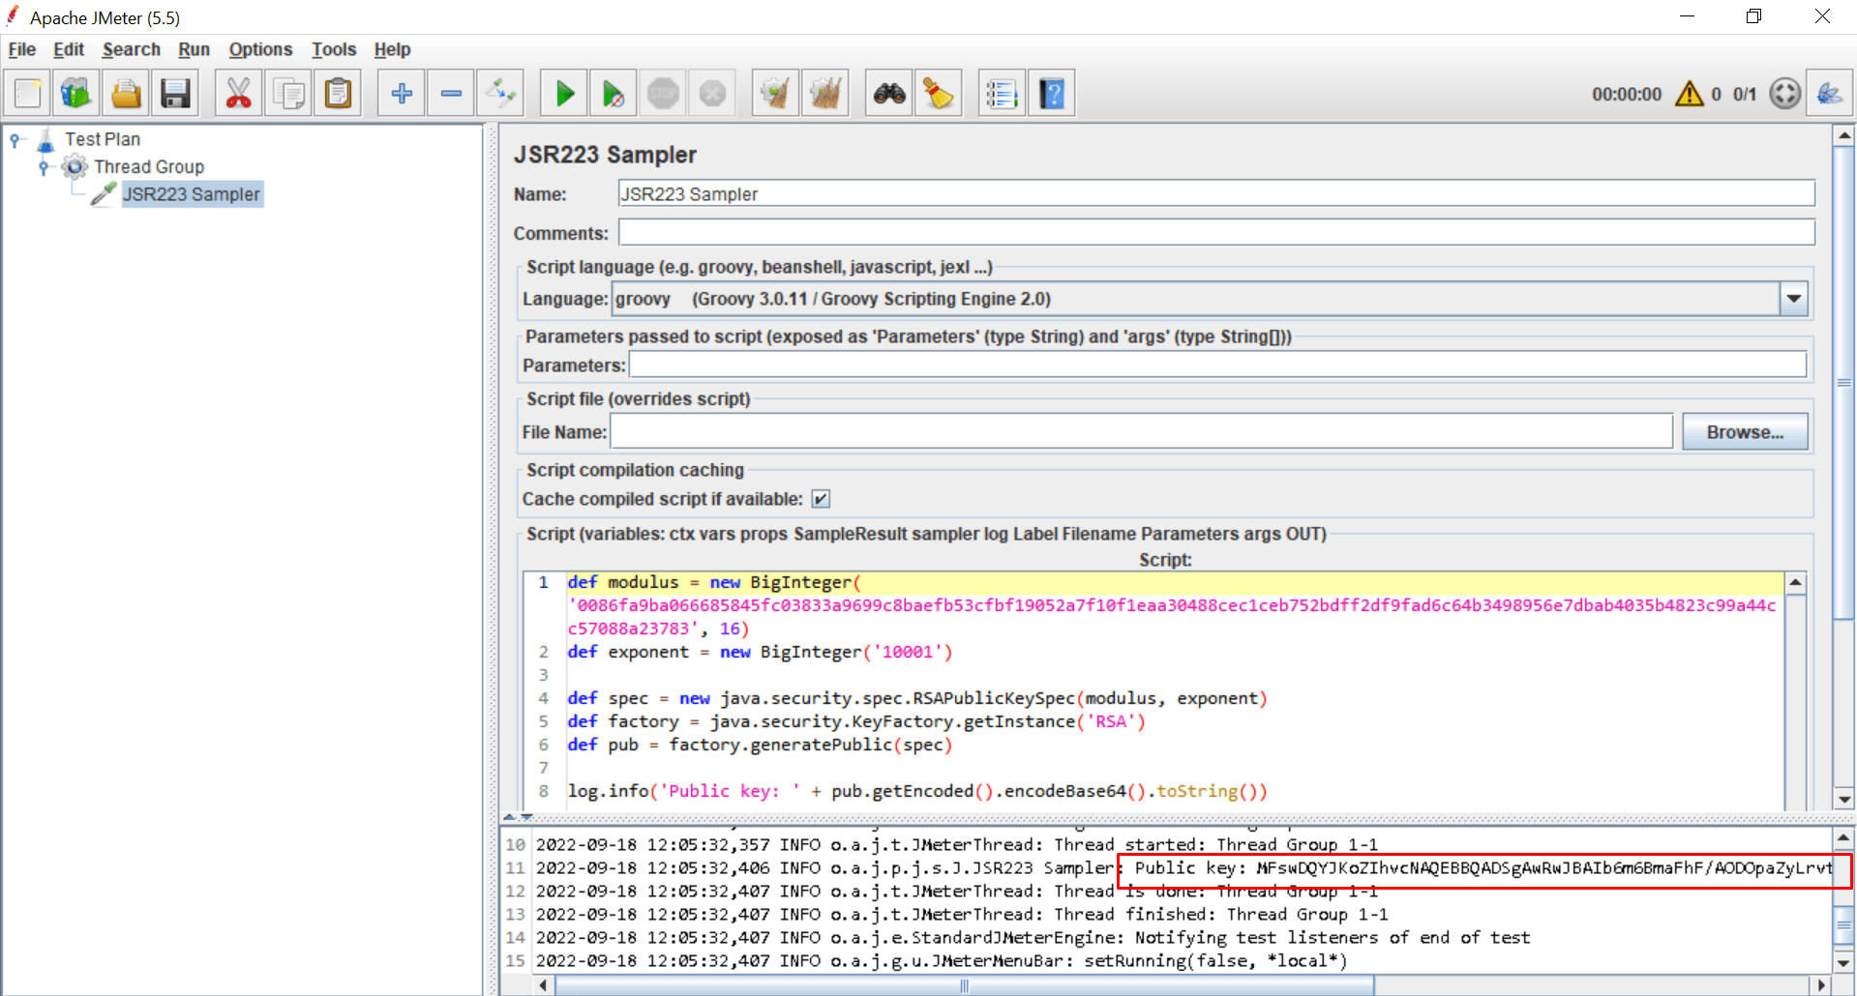Open Help with the question mark icon
The image size is (1857, 996).
point(1052,94)
